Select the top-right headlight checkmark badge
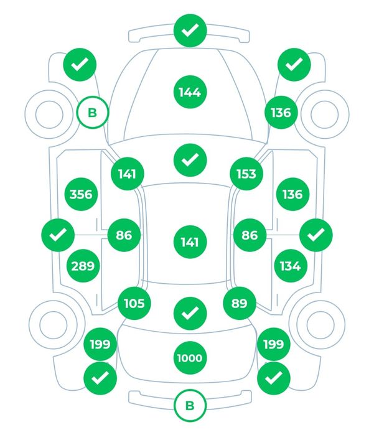 [x=294, y=64]
